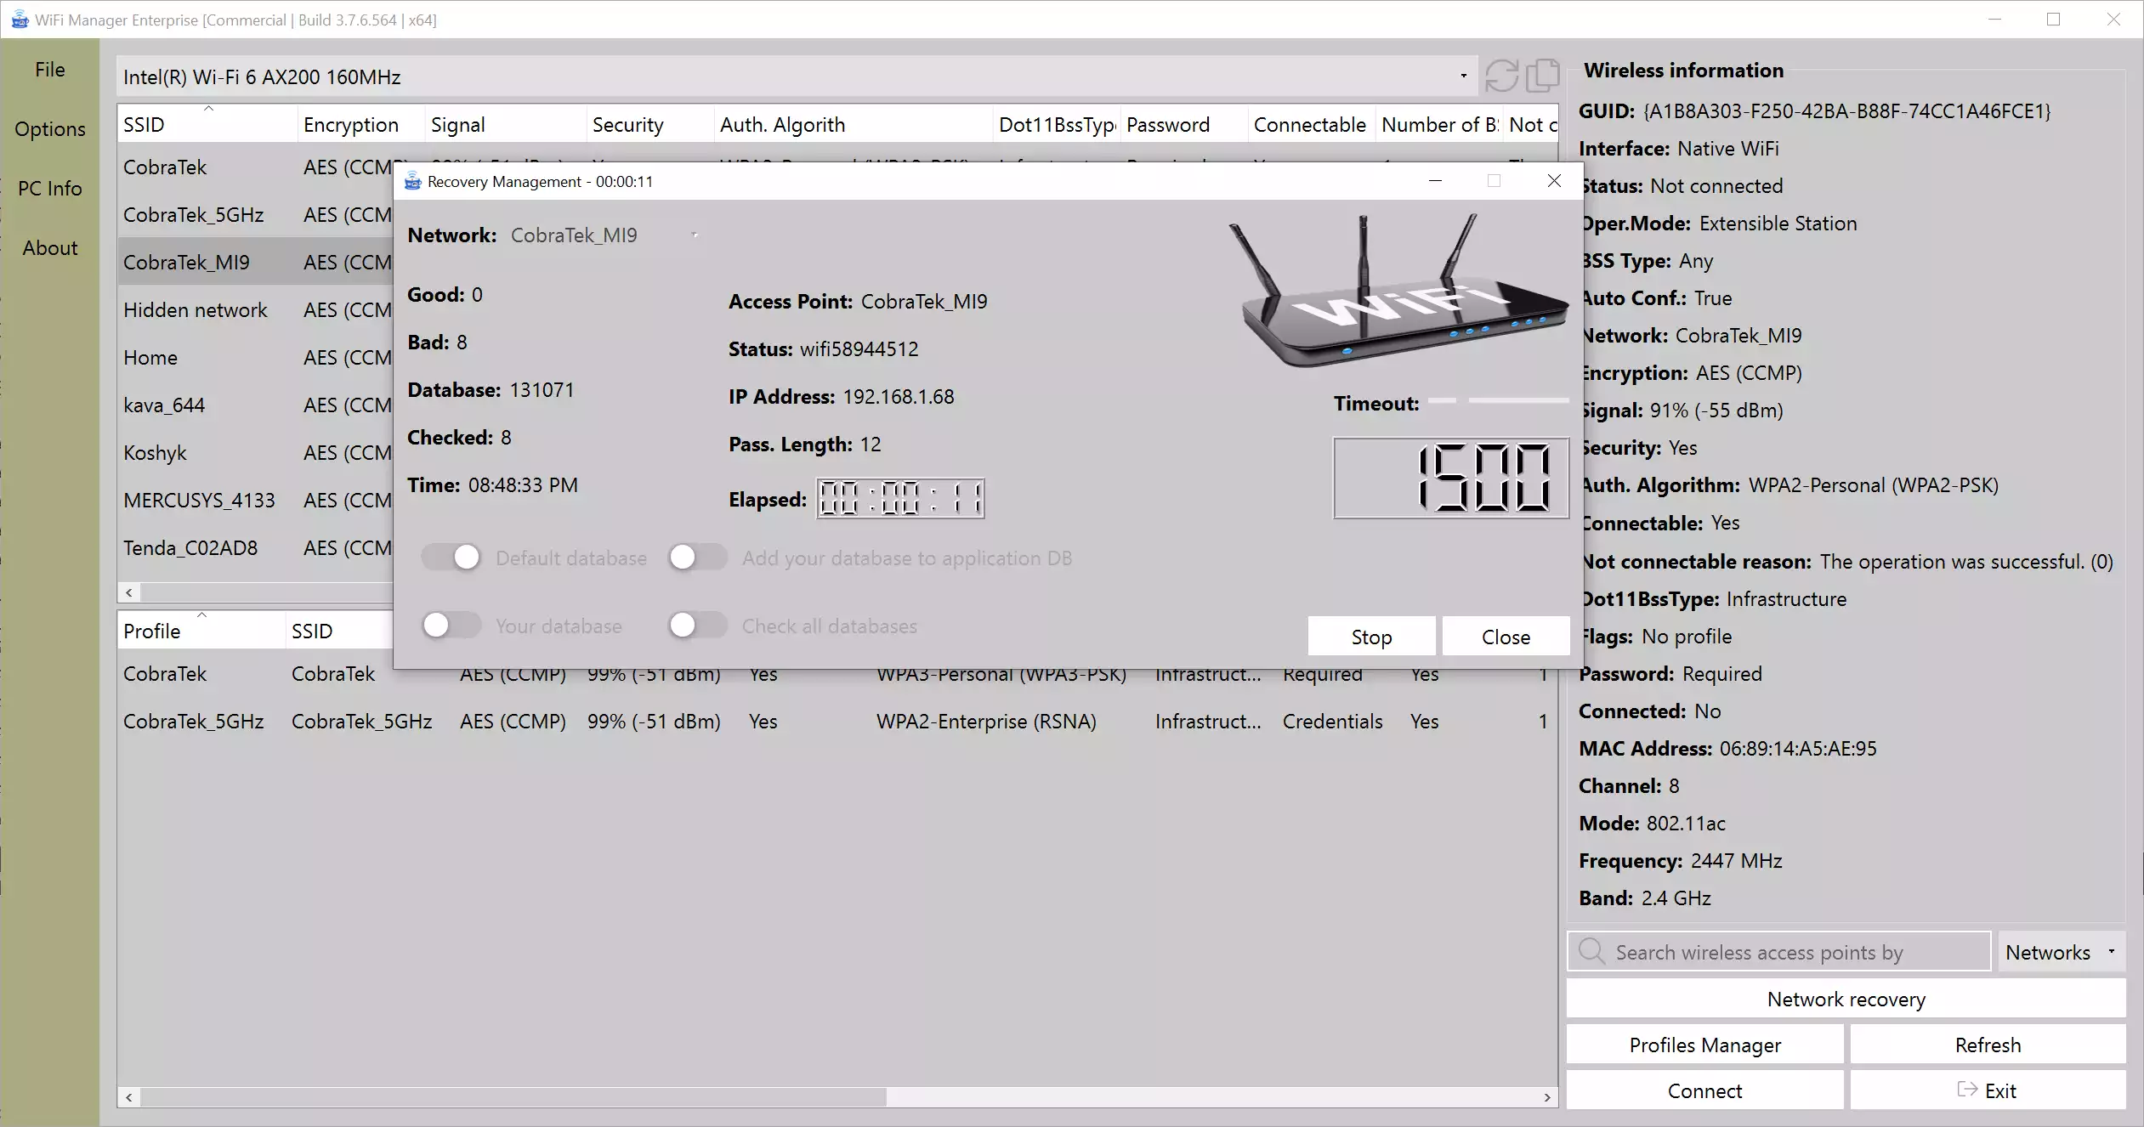Select the Home network row
The height and width of the screenshot is (1127, 2144).
[x=255, y=358]
